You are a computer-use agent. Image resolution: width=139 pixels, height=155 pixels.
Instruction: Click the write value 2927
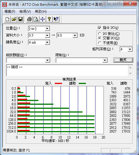point(113,131)
